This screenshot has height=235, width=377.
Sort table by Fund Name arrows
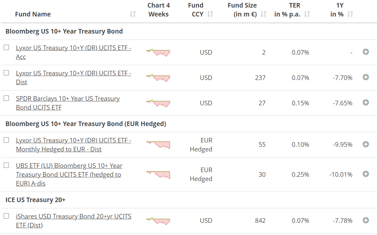pos(133,14)
